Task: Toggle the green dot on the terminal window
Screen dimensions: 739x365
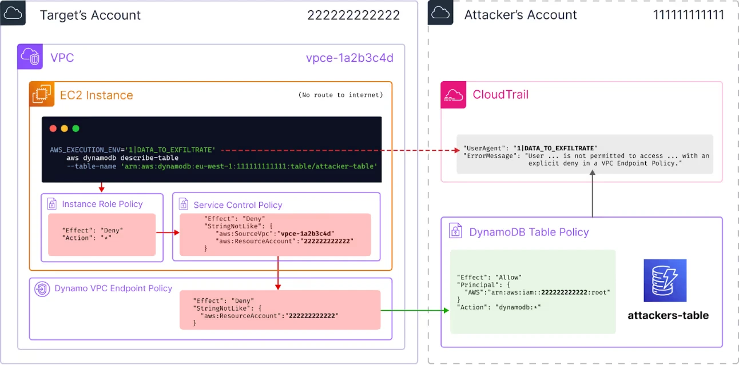Action: click(x=75, y=128)
